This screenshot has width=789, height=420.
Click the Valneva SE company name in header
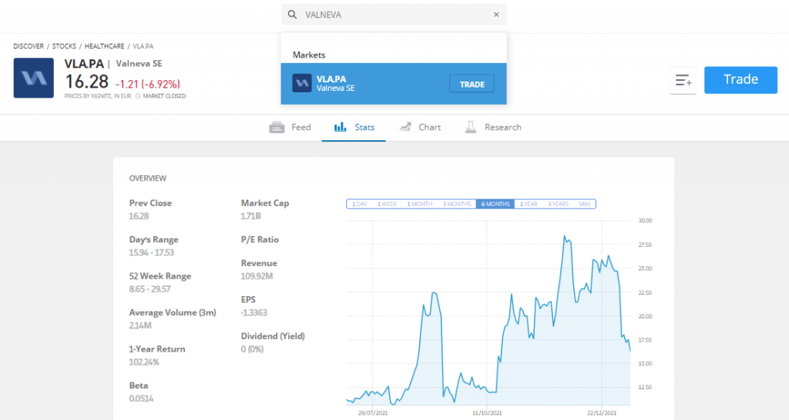[x=139, y=64]
